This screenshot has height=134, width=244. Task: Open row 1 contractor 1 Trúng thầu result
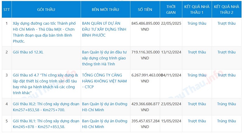[197, 23]
